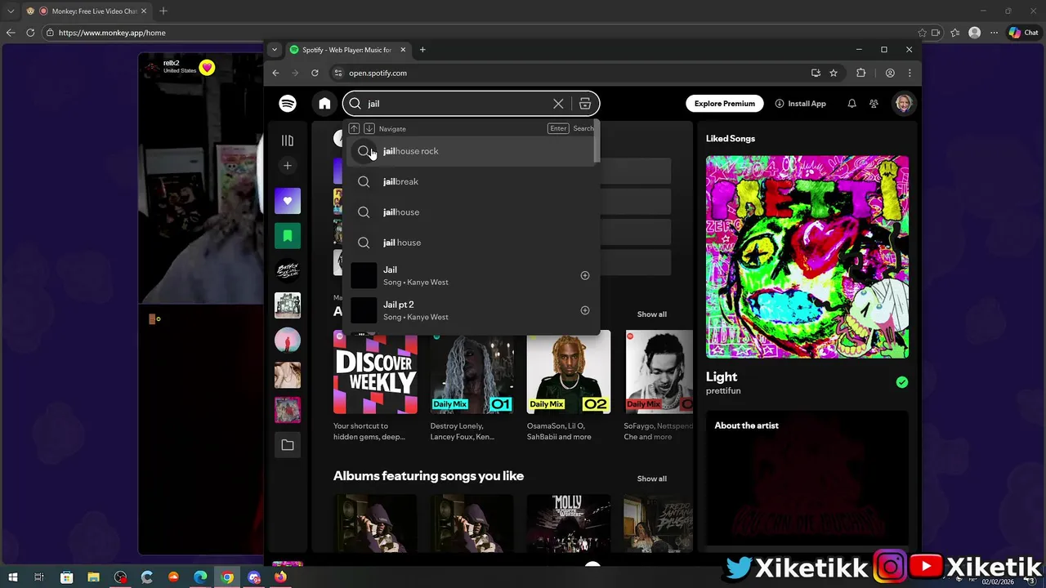The width and height of the screenshot is (1046, 588).
Task: Click the plus create playlist icon in sidebar
Action: pyautogui.click(x=288, y=166)
